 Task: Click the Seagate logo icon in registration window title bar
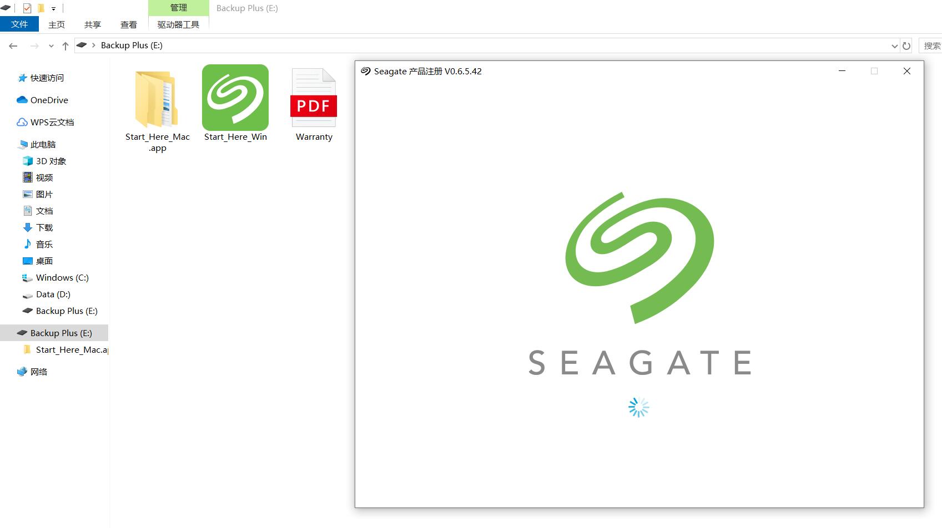tap(366, 71)
